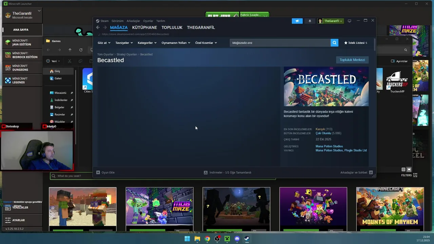The height and width of the screenshot is (244, 434).
Task: Open the MAĞAZA tab in Steam
Action: point(119,27)
